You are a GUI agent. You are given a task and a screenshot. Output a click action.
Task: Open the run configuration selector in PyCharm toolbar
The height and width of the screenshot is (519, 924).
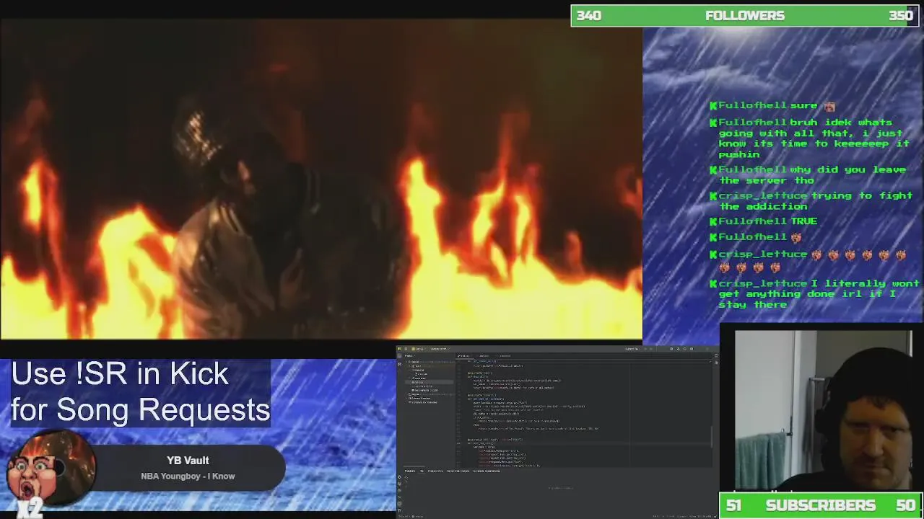632,349
